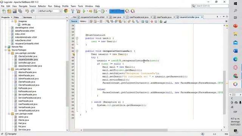Open the Profile Project dropdown arrow
This screenshot has height=136, width=242.
[106, 11]
